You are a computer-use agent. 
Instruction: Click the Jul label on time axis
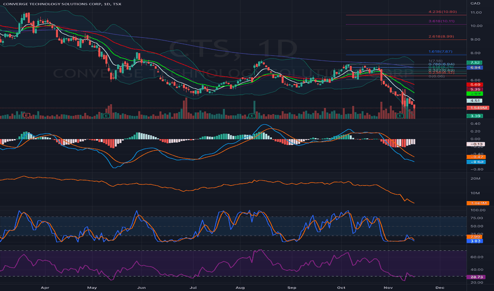[193, 287]
